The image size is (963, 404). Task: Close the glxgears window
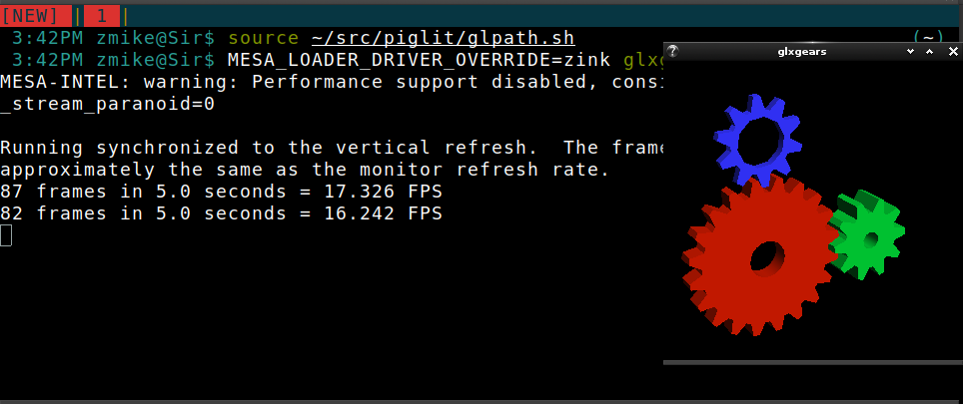953,52
